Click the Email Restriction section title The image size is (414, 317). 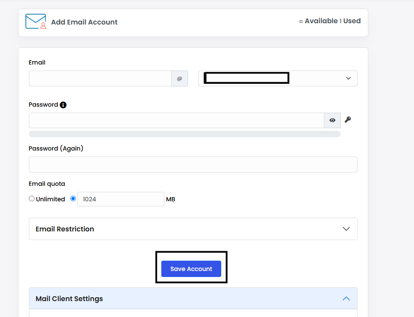tap(65, 229)
